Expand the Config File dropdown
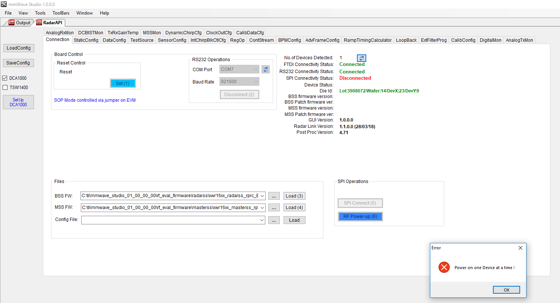Screen dimensions: 560x303 coord(262,220)
